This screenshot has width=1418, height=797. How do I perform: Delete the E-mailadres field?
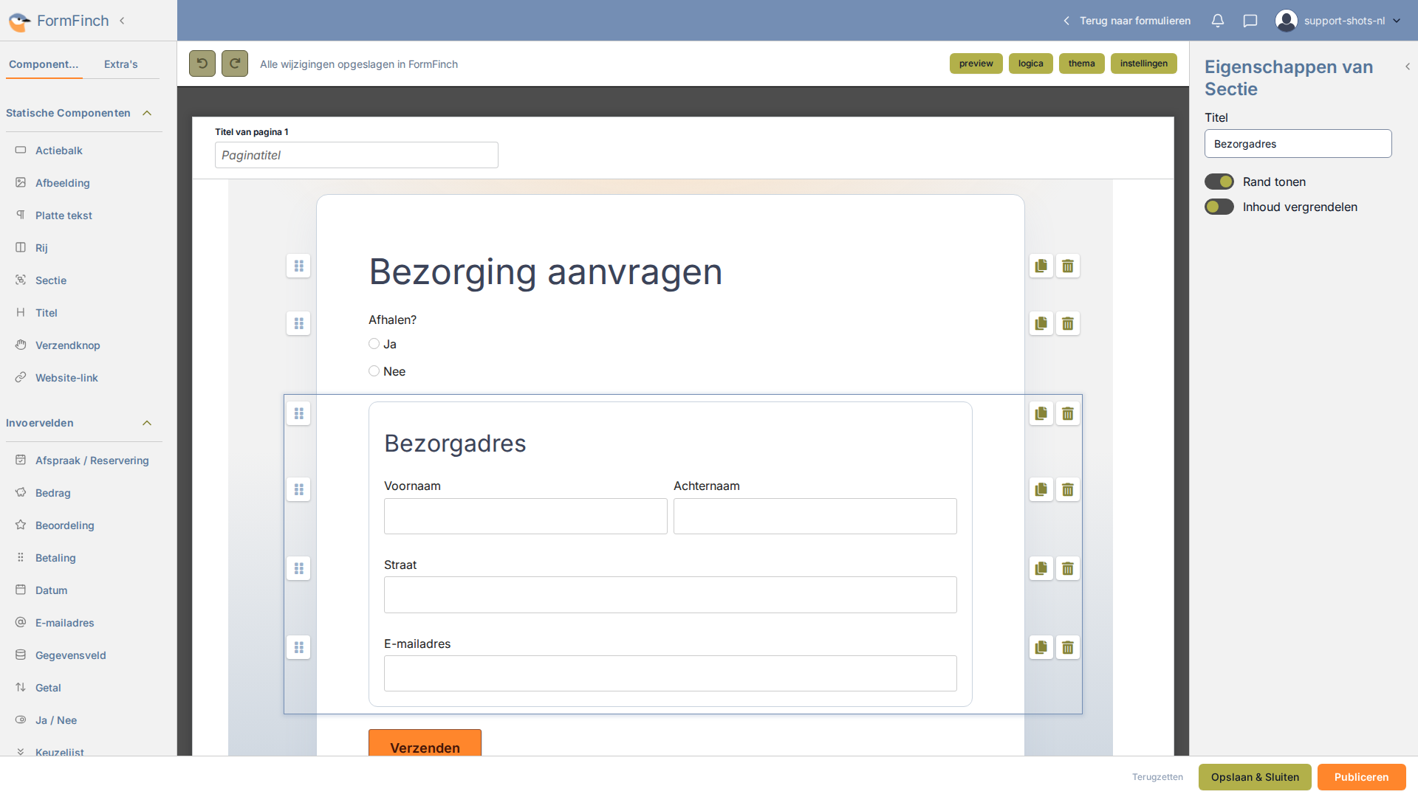1068,647
